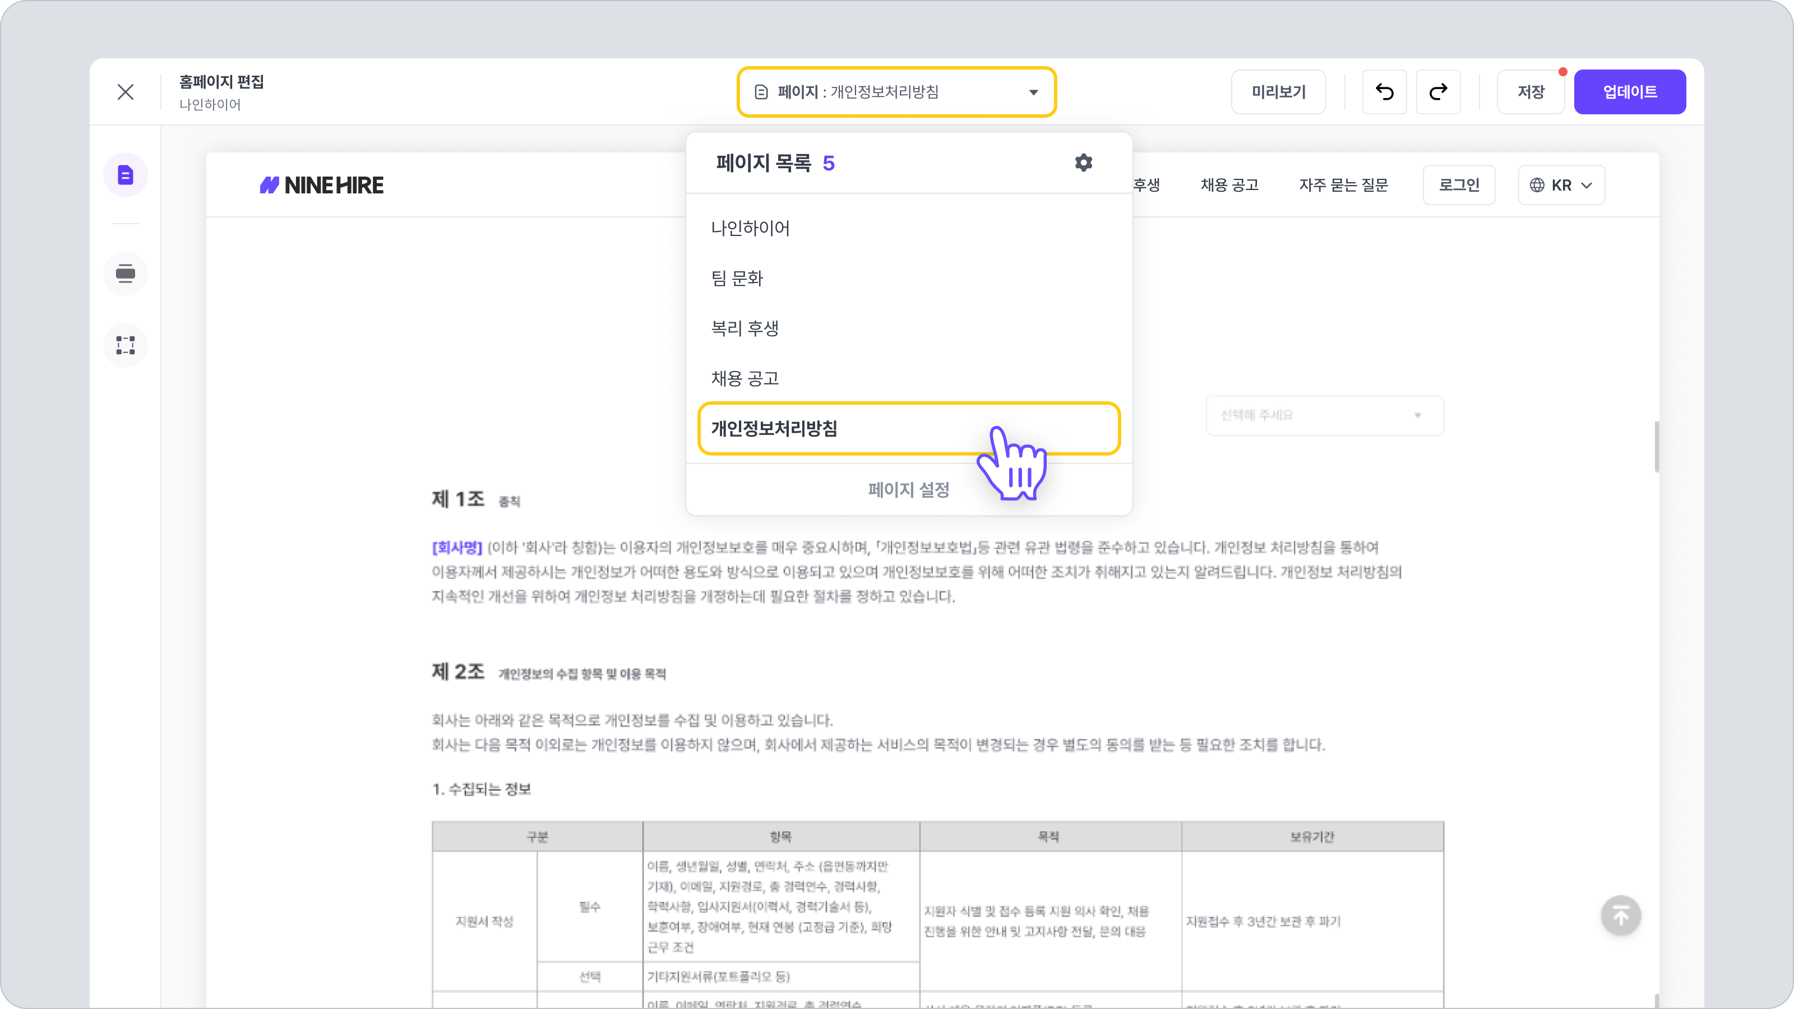1794x1009 pixels.
Task: Click the 업데이트 button
Action: (1629, 92)
